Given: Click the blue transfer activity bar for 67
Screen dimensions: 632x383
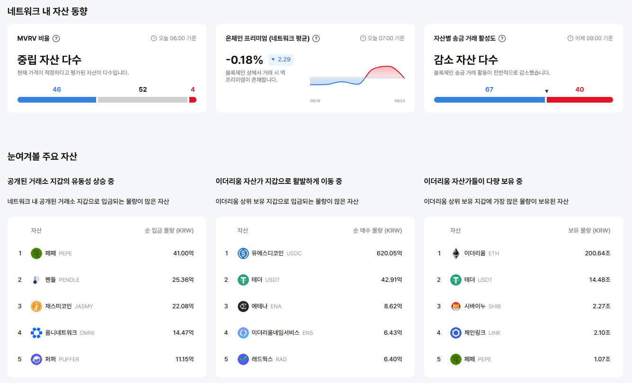Looking at the screenshot, I should point(490,100).
